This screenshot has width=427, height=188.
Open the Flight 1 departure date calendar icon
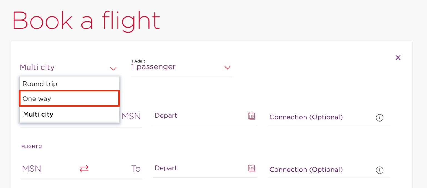pyautogui.click(x=251, y=116)
